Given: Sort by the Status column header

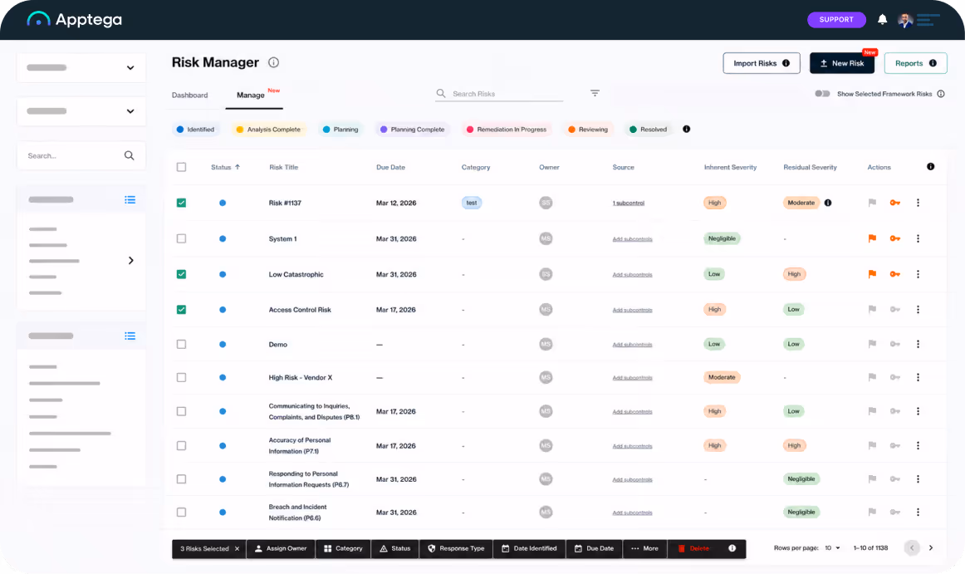Looking at the screenshot, I should 225,167.
